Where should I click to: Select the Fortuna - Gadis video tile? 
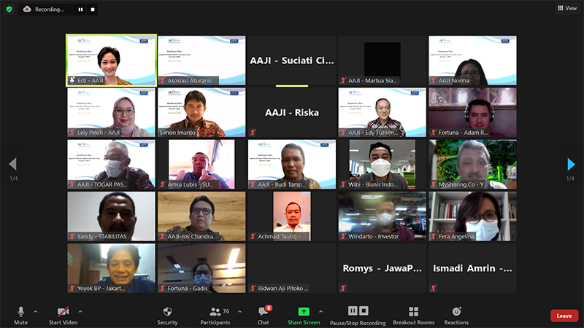pyautogui.click(x=201, y=268)
